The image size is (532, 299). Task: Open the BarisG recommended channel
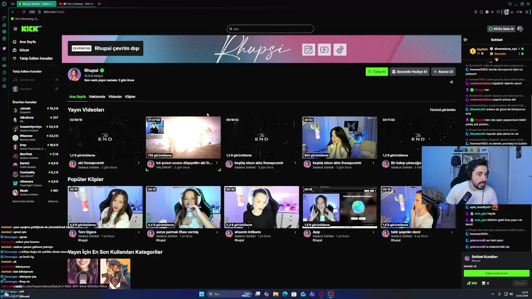pos(35,165)
